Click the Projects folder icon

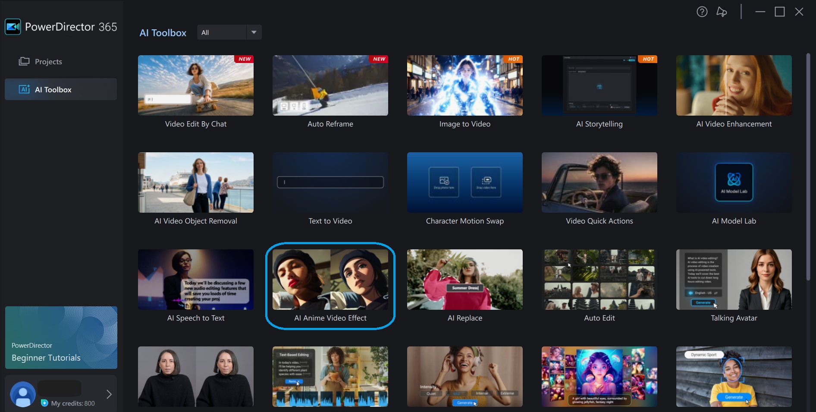pos(24,61)
